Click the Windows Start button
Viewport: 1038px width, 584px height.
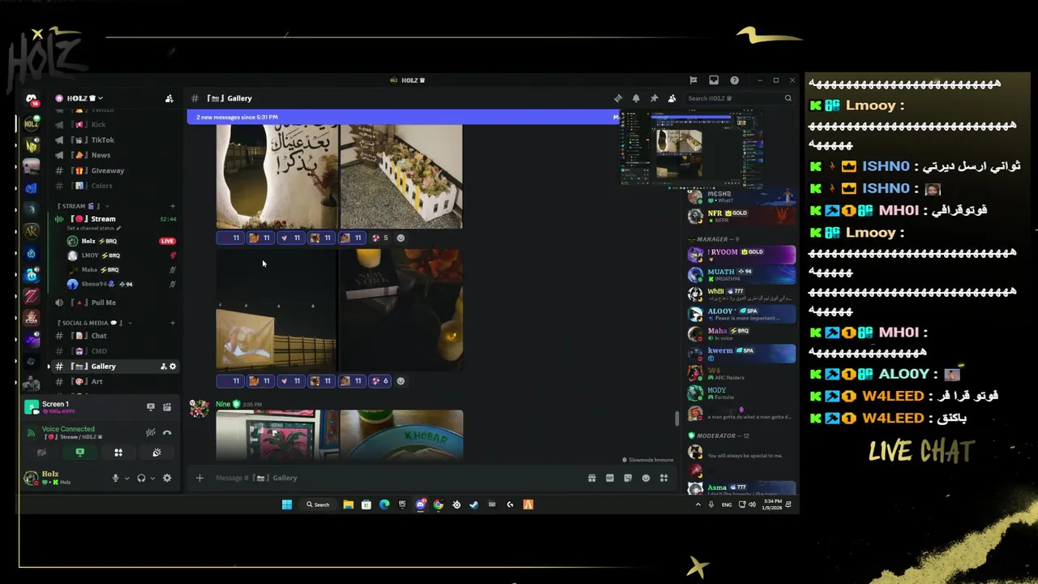286,505
